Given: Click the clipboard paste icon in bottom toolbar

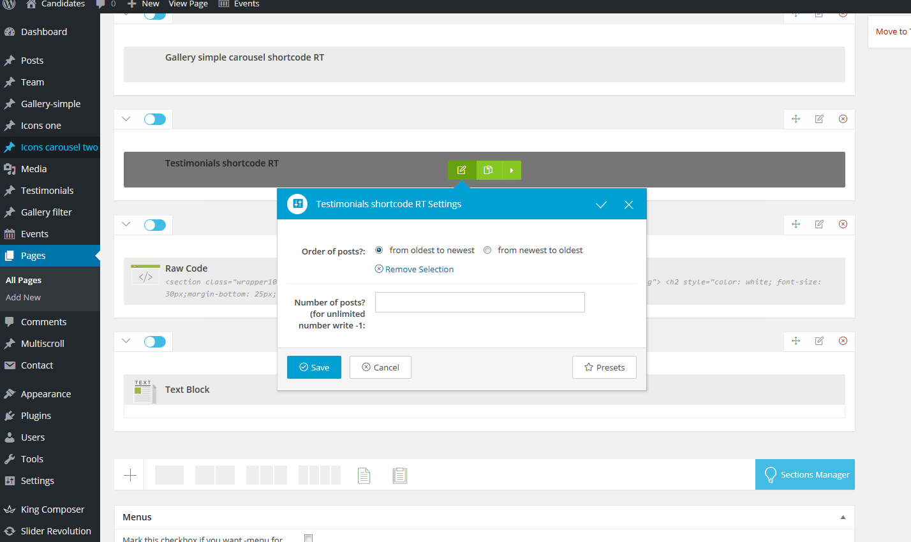Looking at the screenshot, I should click(x=400, y=476).
